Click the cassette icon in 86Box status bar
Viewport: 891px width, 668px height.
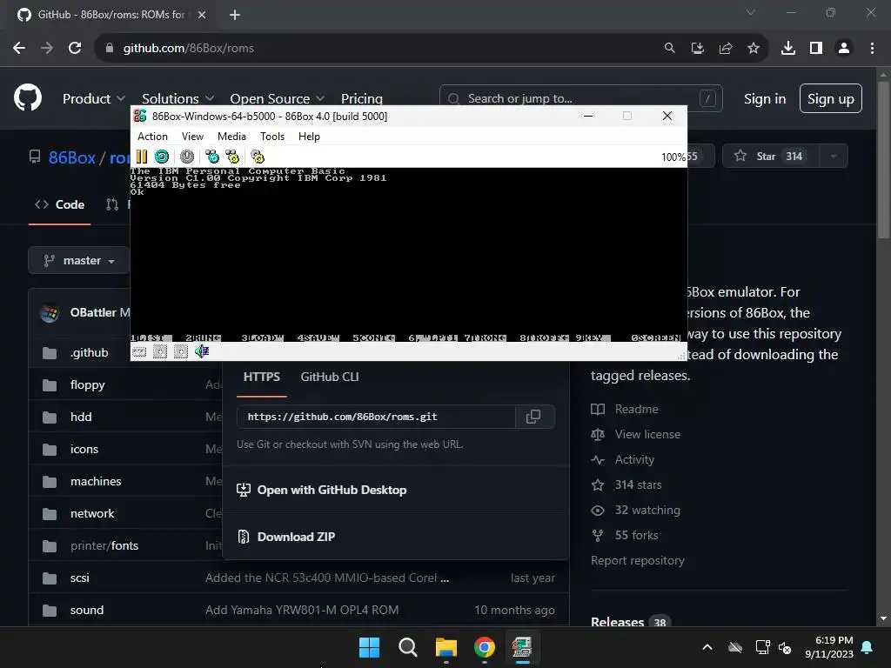coord(139,351)
